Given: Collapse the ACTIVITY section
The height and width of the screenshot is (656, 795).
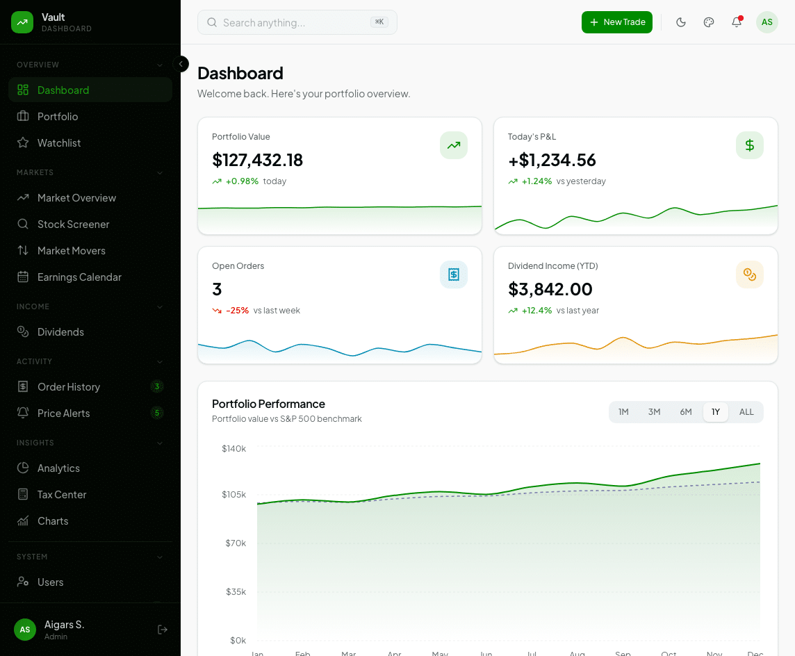Looking at the screenshot, I should [161, 361].
